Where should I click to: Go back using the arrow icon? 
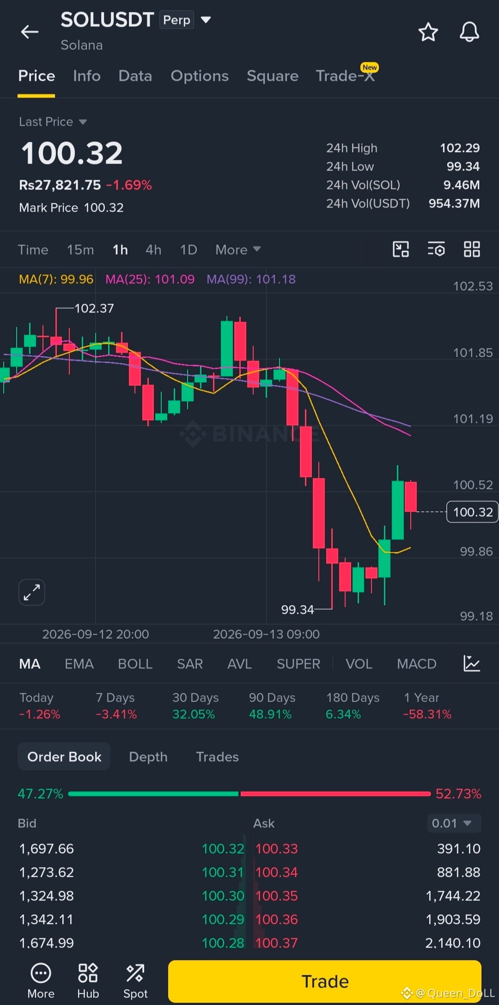[x=30, y=32]
